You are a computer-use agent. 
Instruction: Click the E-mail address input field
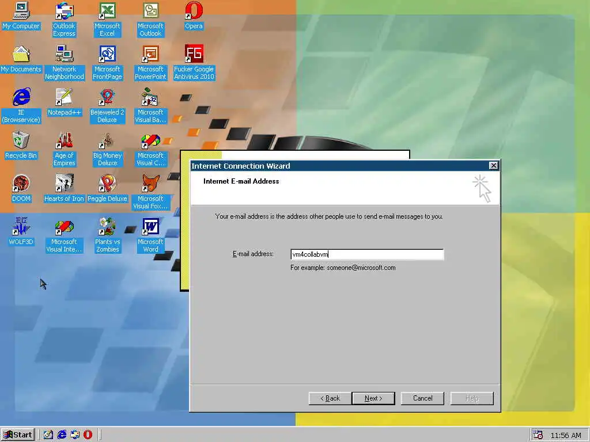coord(367,254)
